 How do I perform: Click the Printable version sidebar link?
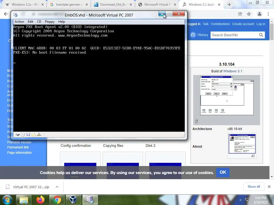(x=19, y=142)
